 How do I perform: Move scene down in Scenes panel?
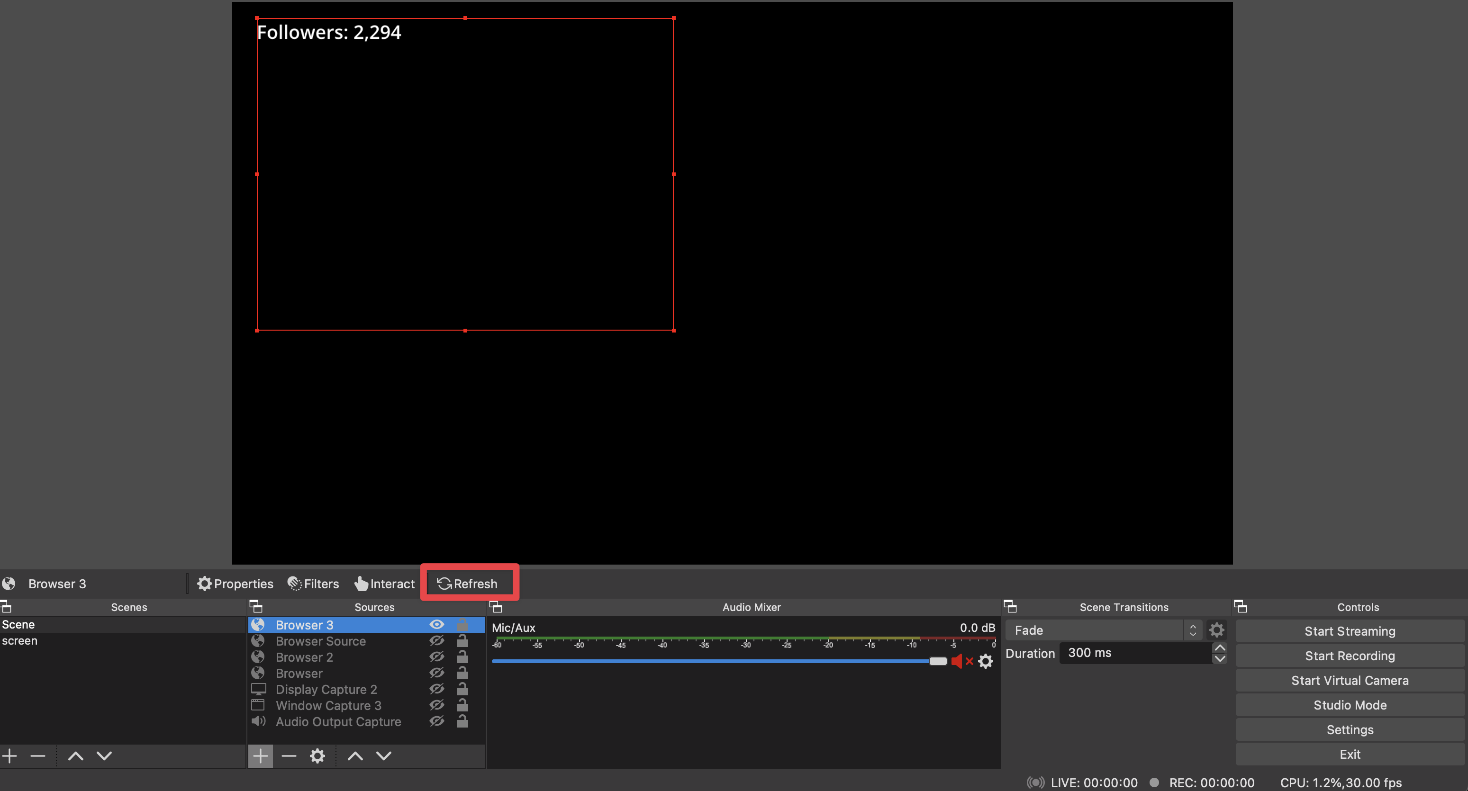point(104,755)
